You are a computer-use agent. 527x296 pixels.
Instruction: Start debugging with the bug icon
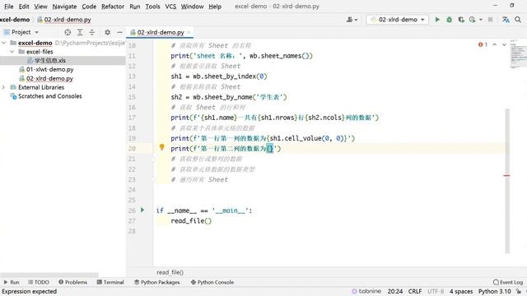(x=450, y=20)
